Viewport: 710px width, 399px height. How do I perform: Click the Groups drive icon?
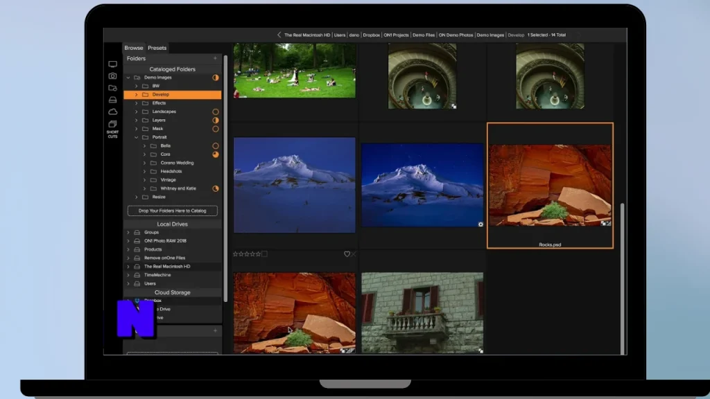click(137, 233)
